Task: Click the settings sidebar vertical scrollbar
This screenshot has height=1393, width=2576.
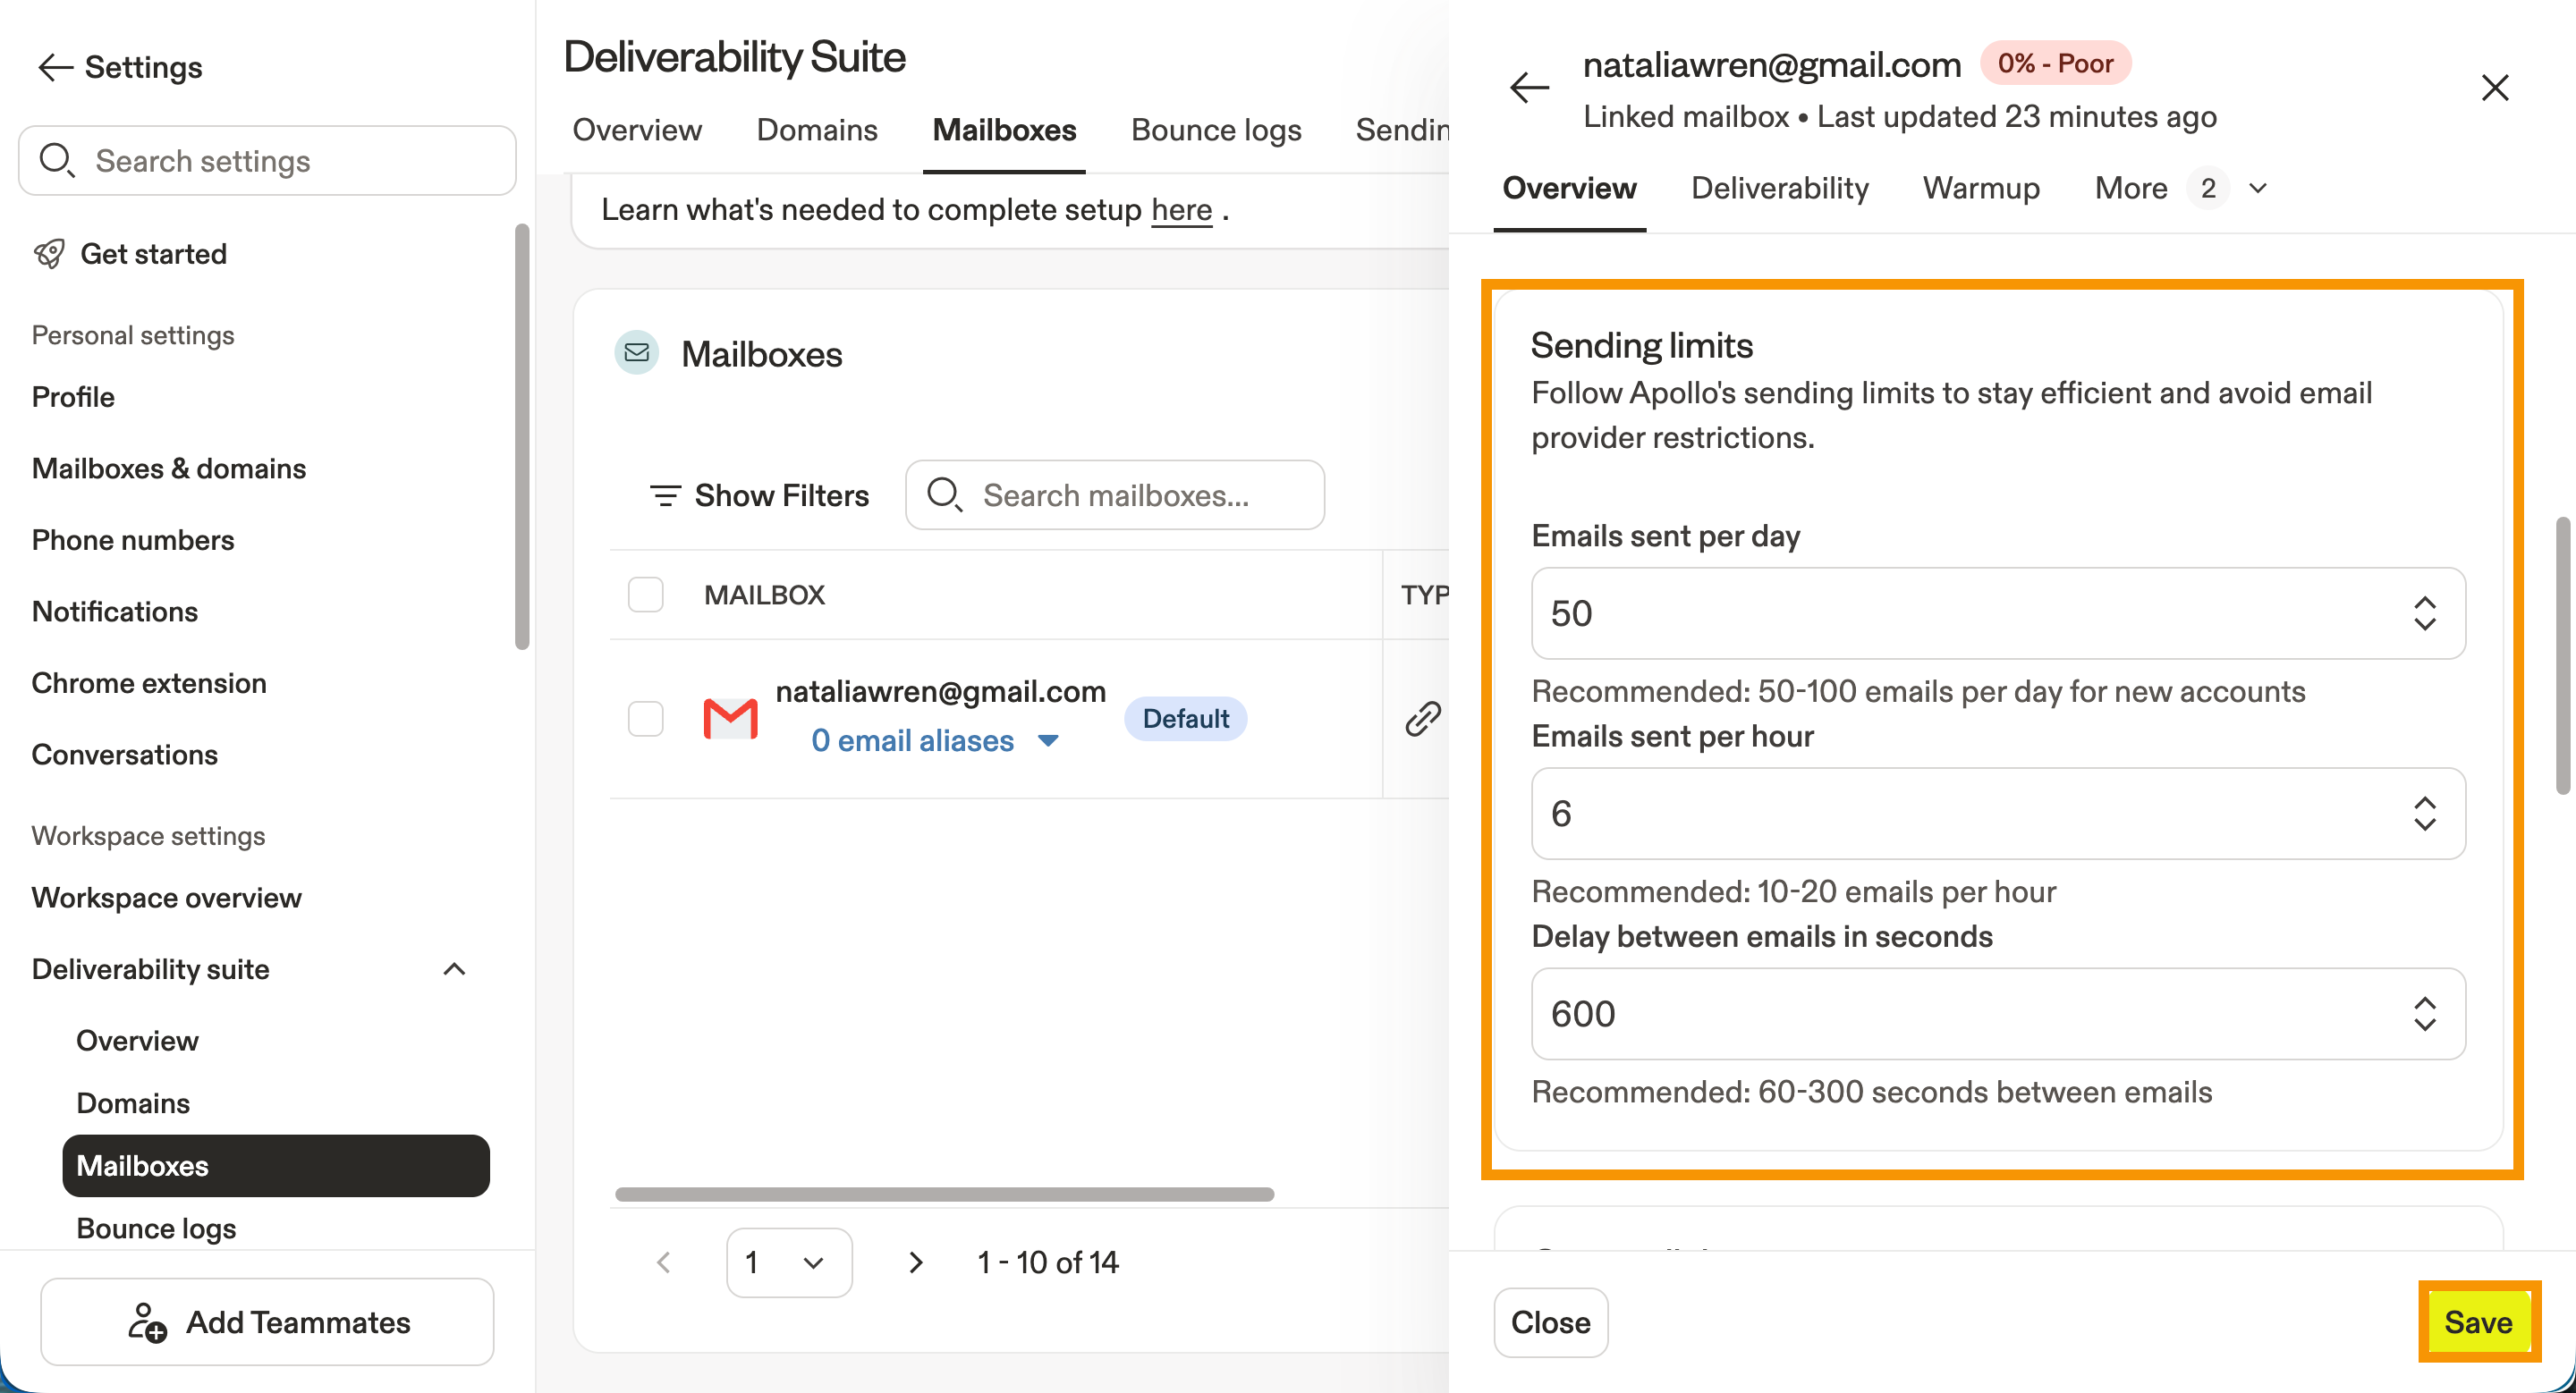Action: [521, 436]
